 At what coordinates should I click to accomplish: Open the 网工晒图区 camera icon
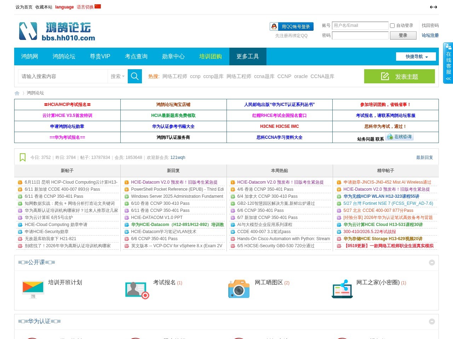239,289
